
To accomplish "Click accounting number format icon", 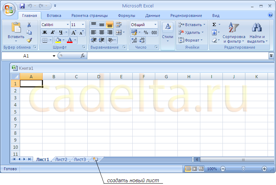I will coord(134,32).
